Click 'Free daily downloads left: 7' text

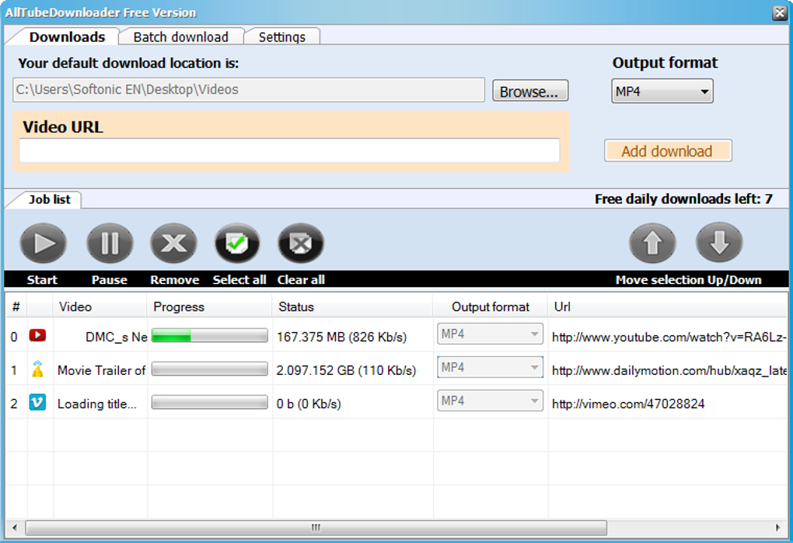coord(683,199)
